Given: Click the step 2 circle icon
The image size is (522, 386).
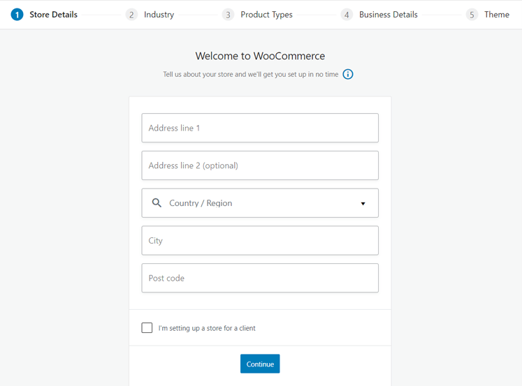Looking at the screenshot, I should (x=131, y=15).
